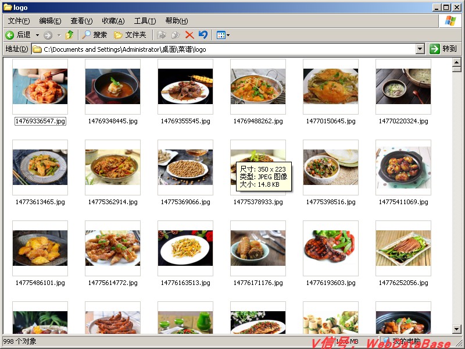Click file name 14775411069.jpg
Image resolution: width=465 pixels, height=349 pixels.
point(403,202)
